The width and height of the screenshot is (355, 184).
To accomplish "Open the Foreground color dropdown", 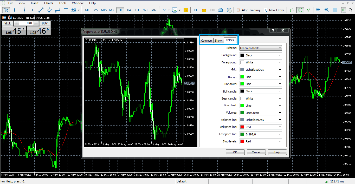I will pos(261,62).
